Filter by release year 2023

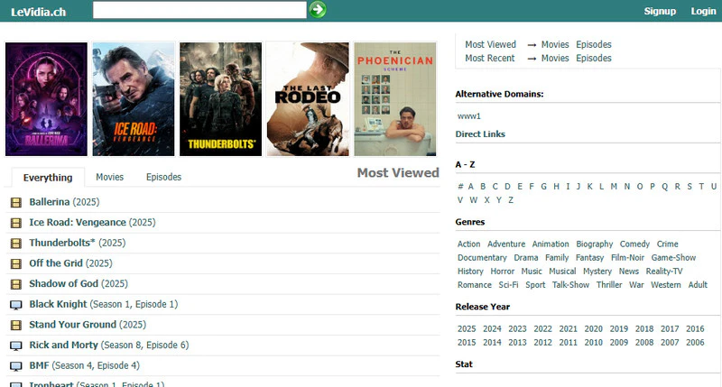517,329
